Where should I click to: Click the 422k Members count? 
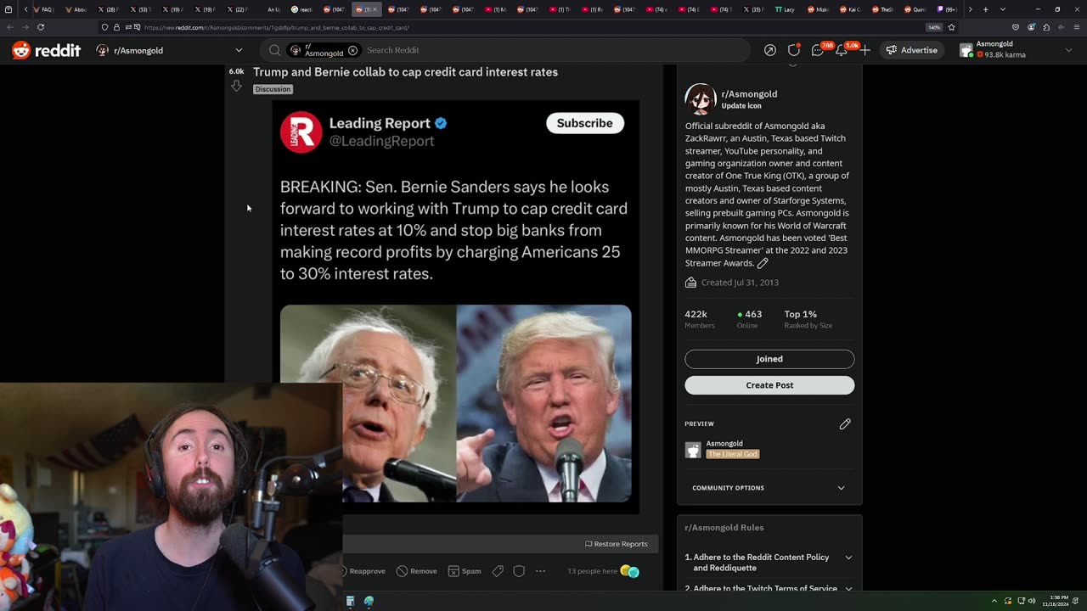coord(700,319)
